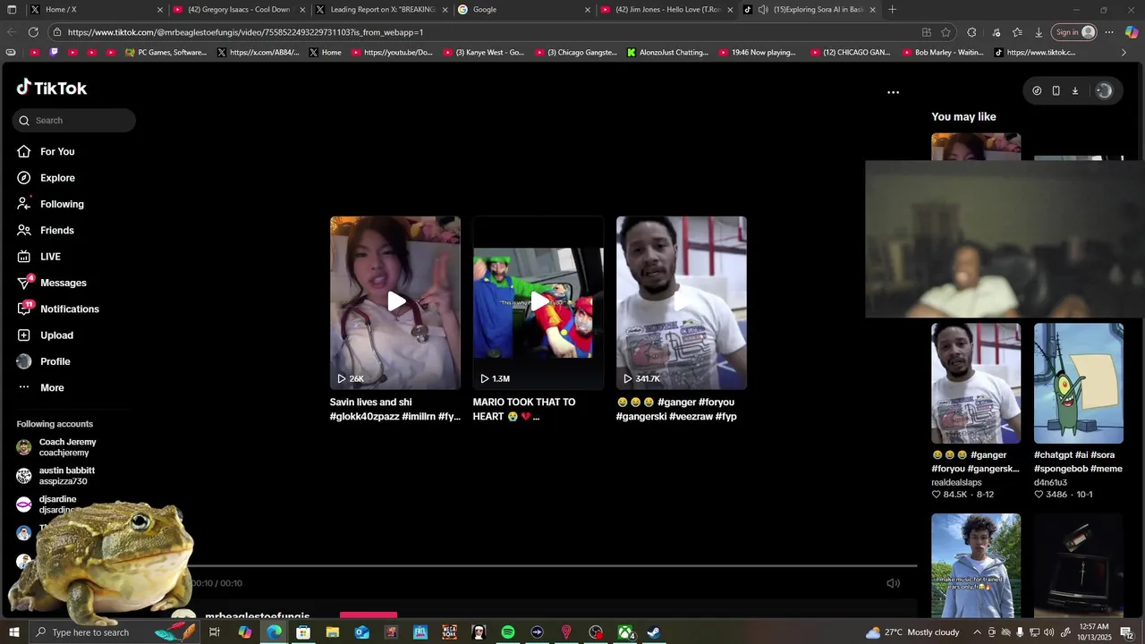This screenshot has height=644, width=1145.
Task: Open the Windows notification center
Action: [1127, 632]
